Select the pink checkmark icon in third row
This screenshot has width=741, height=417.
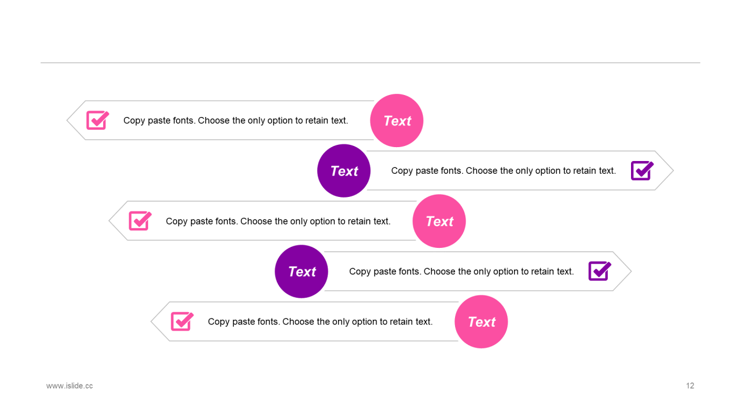pos(140,221)
